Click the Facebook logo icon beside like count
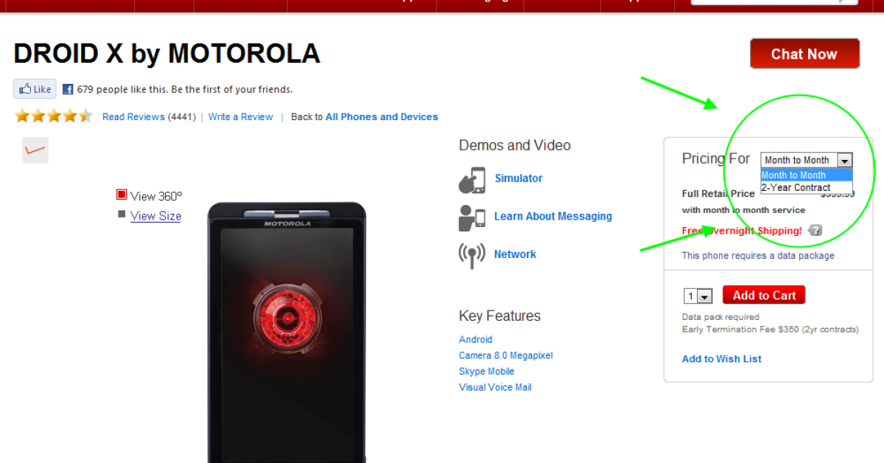Screen dimensions: 884x463 68,89
